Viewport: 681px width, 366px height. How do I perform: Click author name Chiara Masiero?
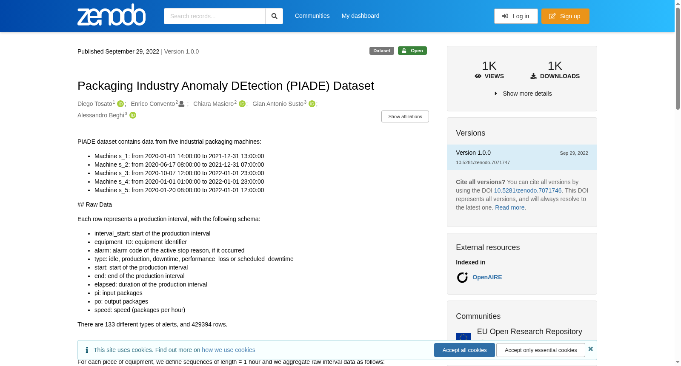(x=213, y=104)
